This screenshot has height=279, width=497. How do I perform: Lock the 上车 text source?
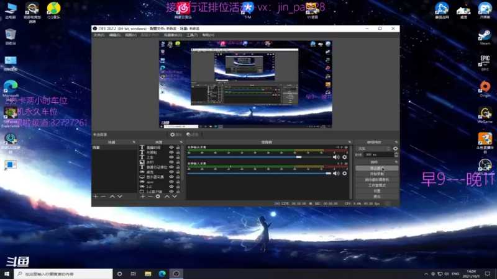[x=178, y=157]
